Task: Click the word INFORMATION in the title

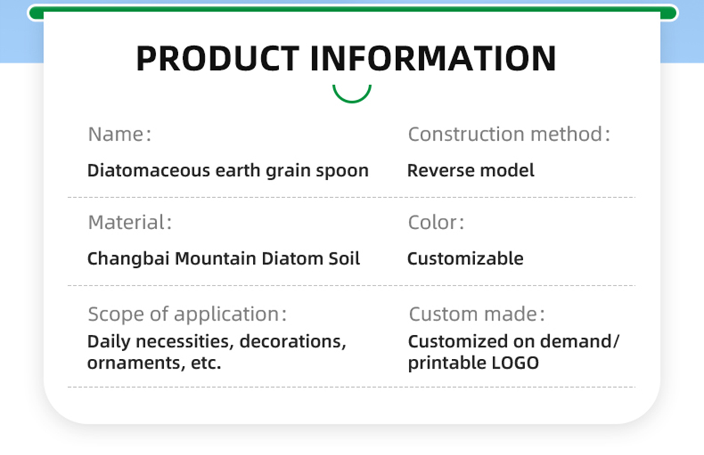Action: 432,58
